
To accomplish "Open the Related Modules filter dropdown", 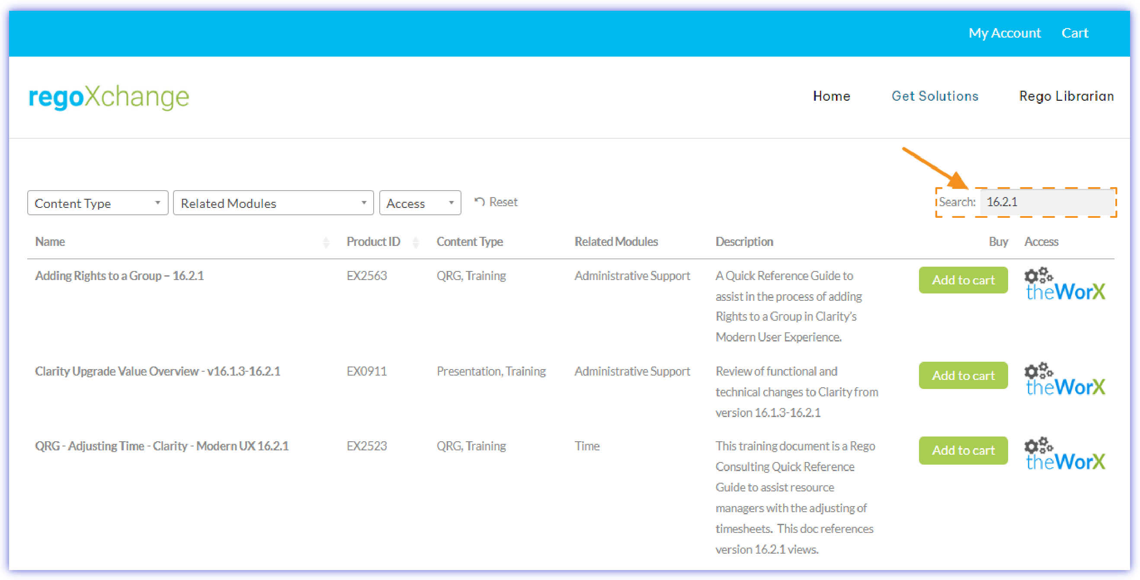I will 273,203.
